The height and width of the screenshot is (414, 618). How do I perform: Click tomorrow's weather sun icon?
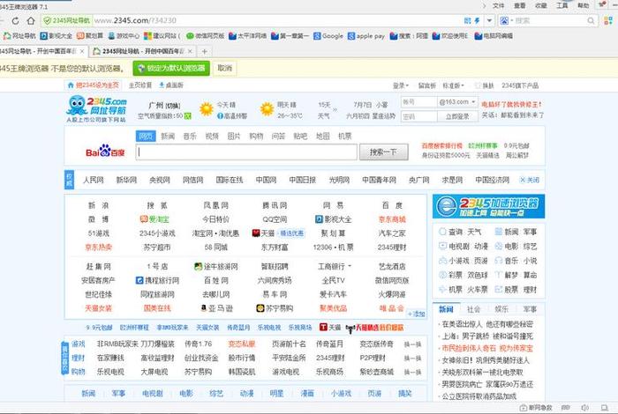[267, 109]
